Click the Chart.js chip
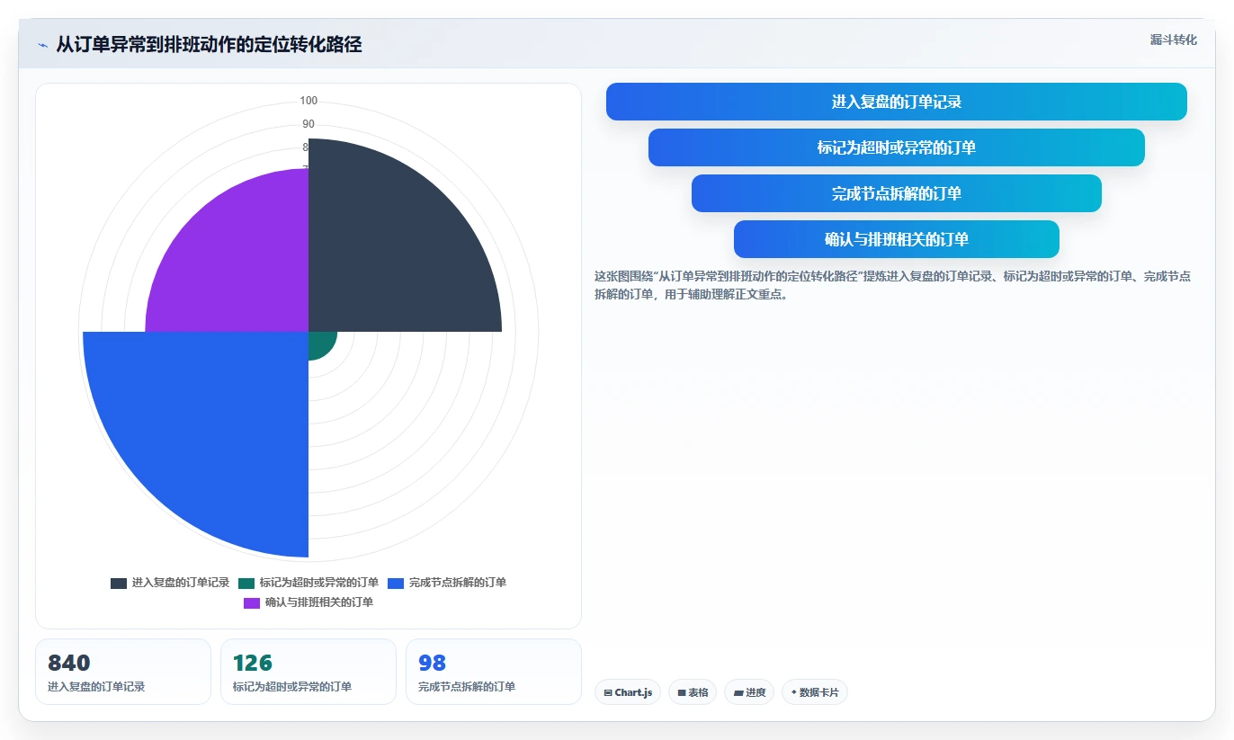This screenshot has height=740, width=1234. point(628,692)
